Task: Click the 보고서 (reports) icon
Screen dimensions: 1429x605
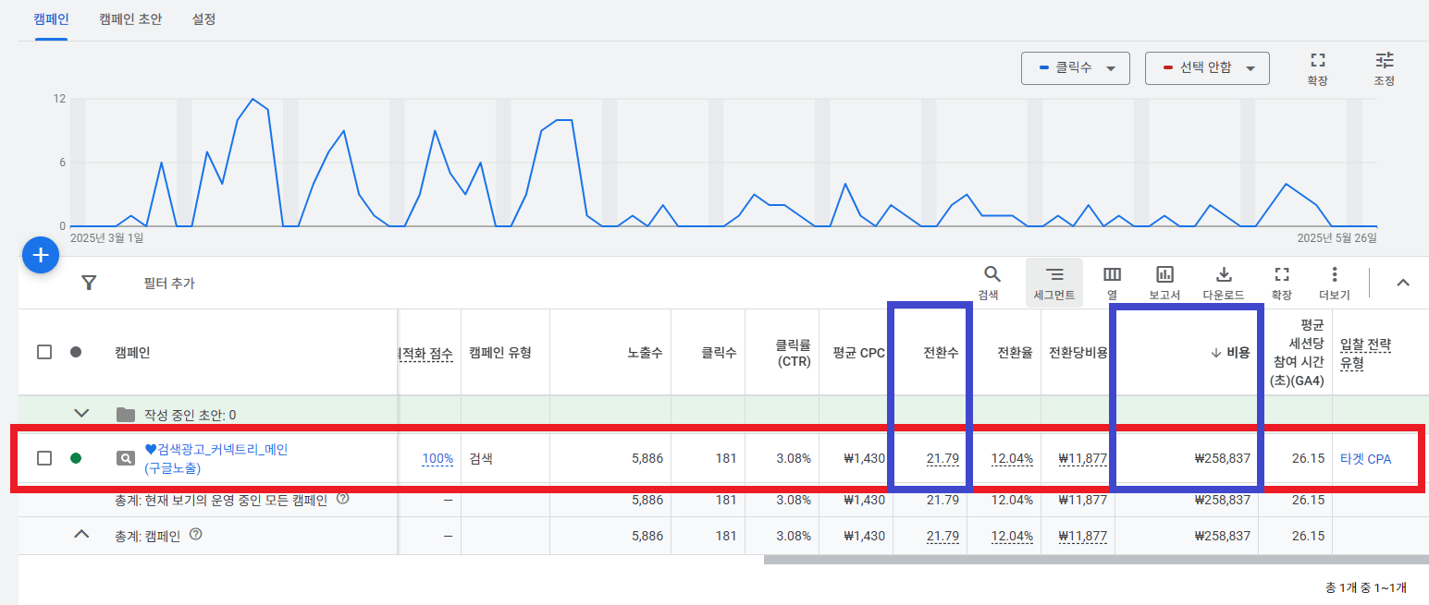Action: pos(1164,274)
